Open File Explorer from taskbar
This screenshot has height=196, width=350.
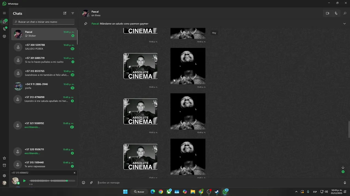coord(193,192)
